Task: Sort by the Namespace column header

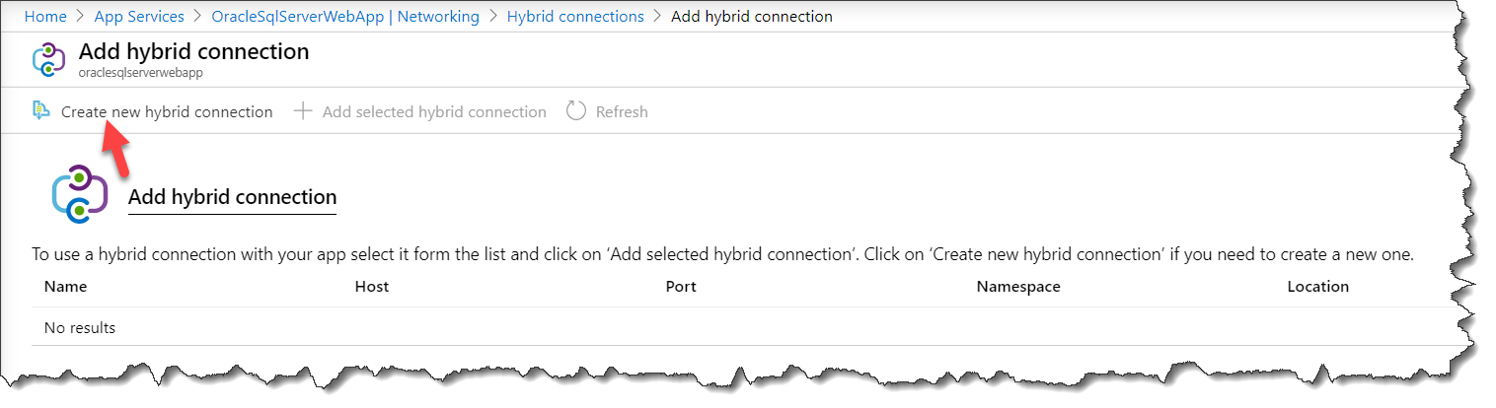Action: click(x=1017, y=287)
